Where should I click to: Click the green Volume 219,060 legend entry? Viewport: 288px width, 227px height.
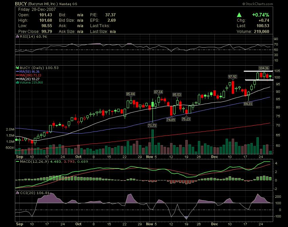coord(31,82)
